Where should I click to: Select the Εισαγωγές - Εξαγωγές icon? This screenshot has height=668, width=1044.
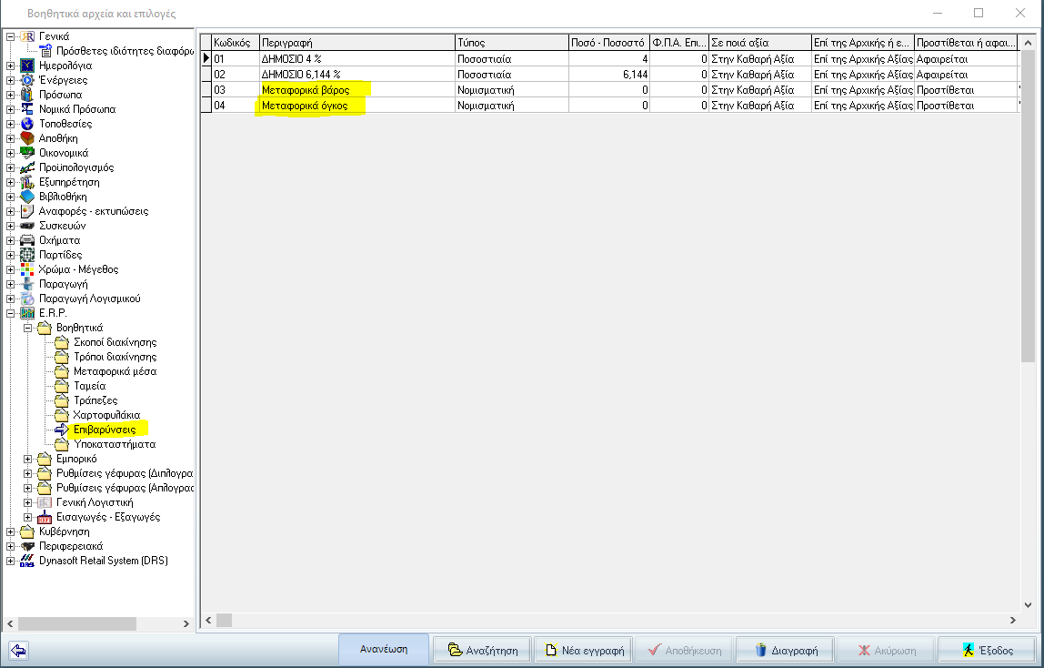pyautogui.click(x=45, y=517)
